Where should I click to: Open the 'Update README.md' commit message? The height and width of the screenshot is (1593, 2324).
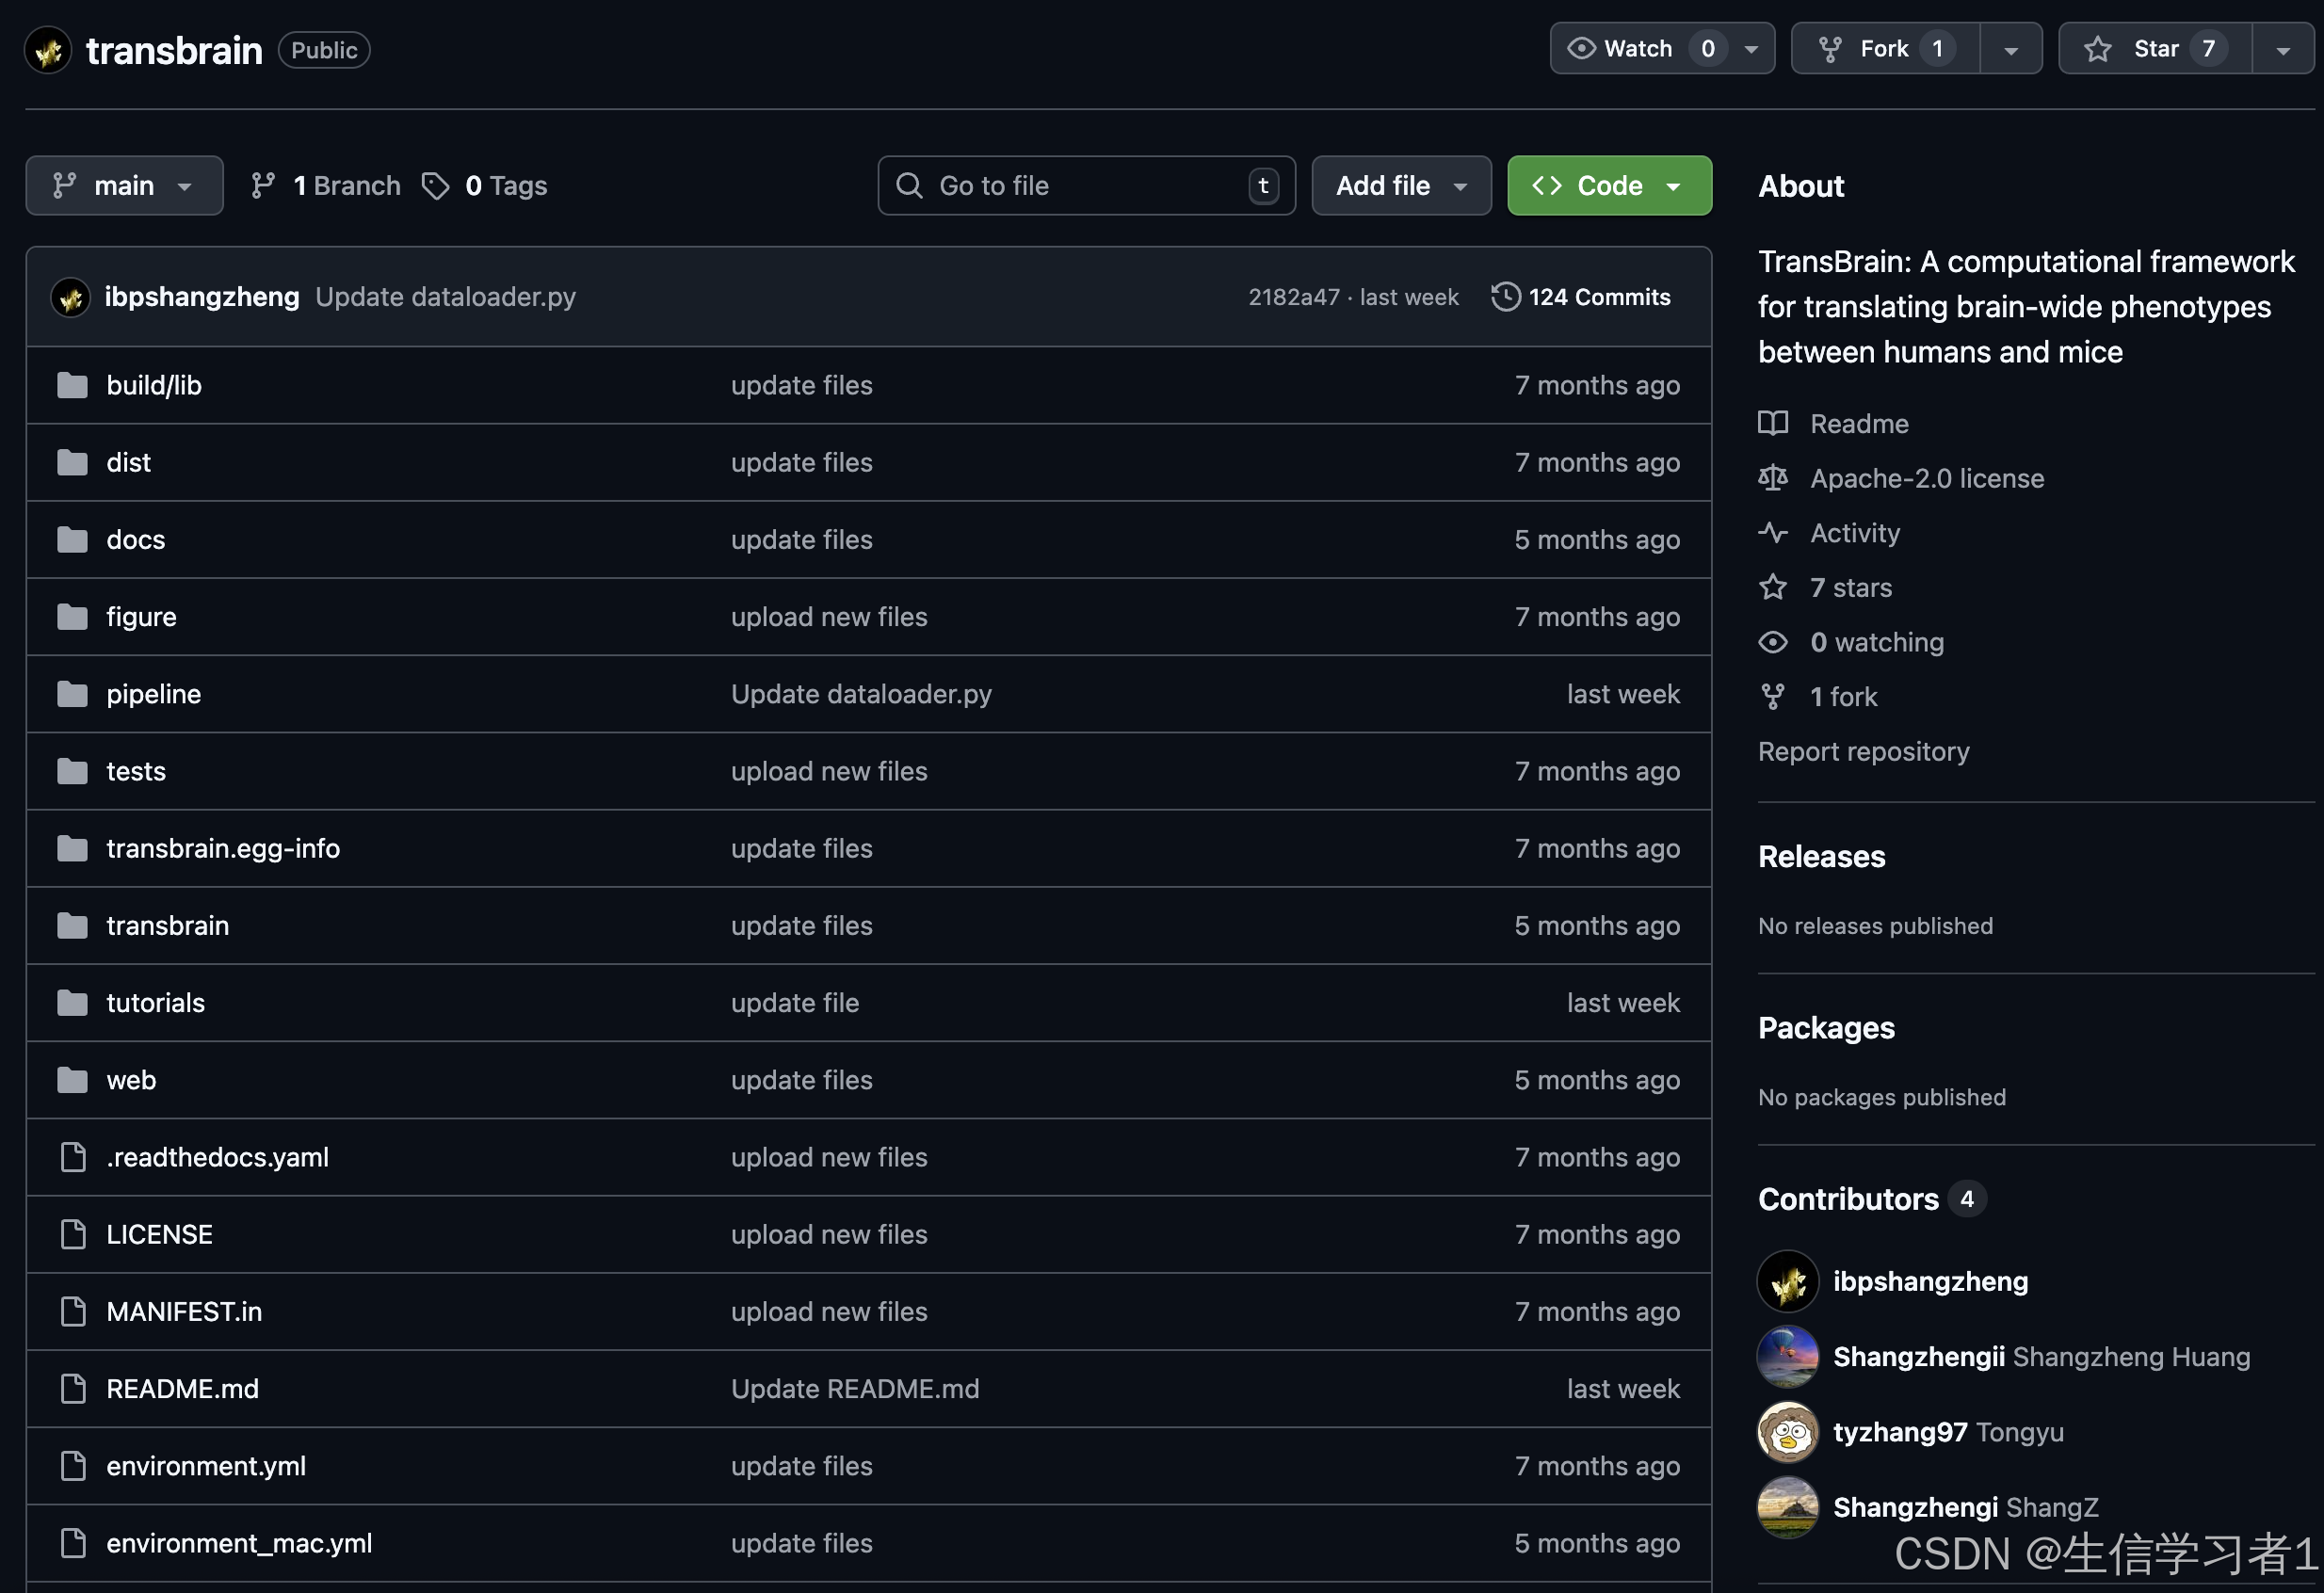855,1389
